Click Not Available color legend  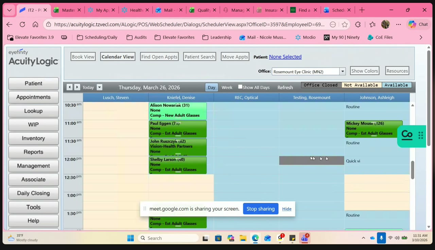(361, 85)
